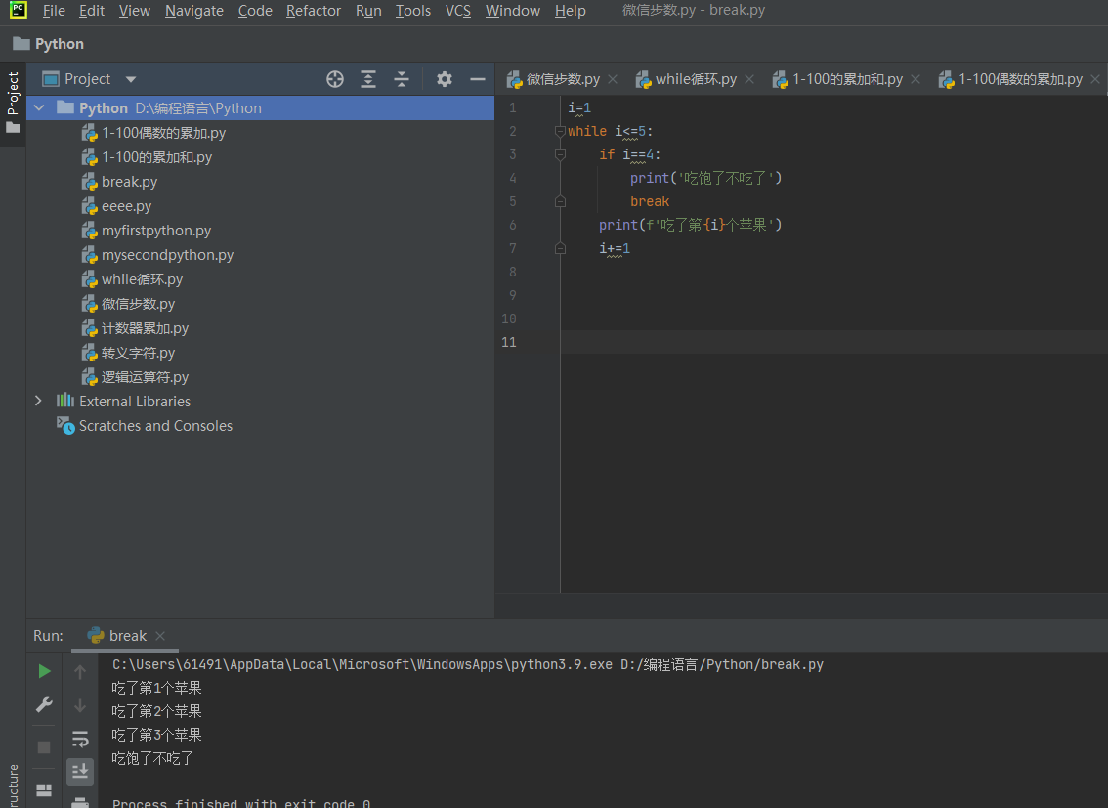Click Down the Stack Trace arrow
Screen dimensions: 1108x808
coord(80,704)
